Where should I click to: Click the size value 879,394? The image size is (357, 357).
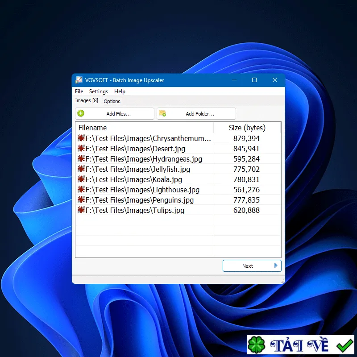click(x=246, y=138)
